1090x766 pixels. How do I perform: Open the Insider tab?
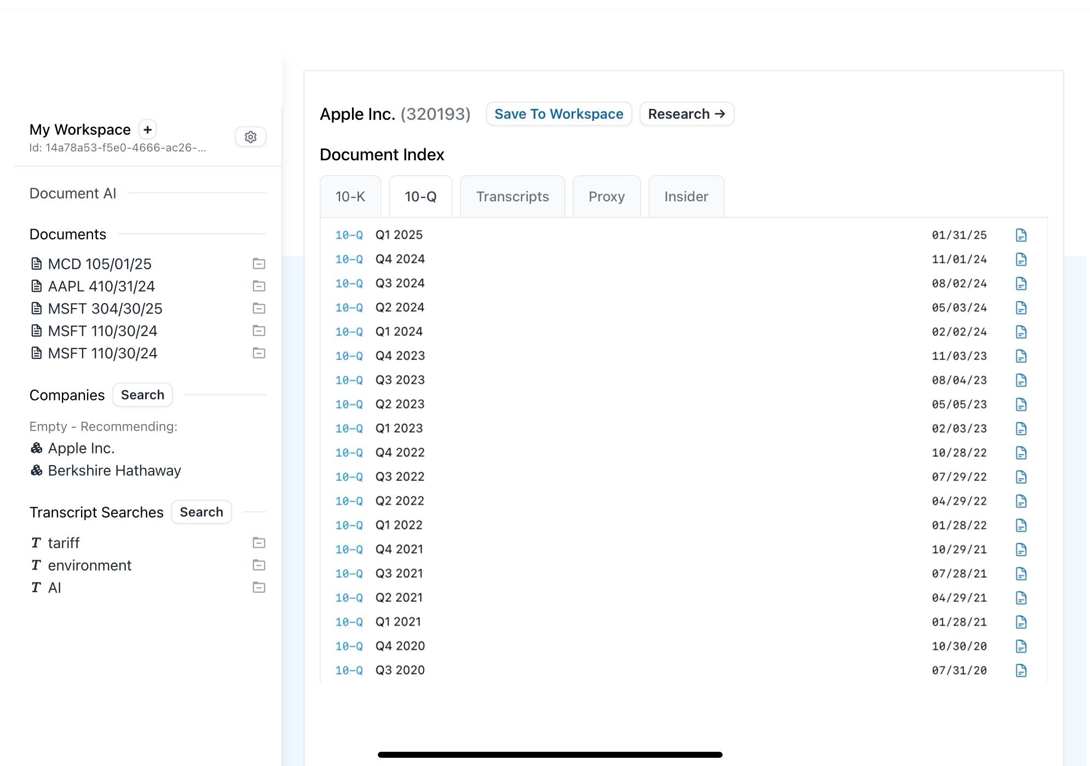(x=687, y=196)
